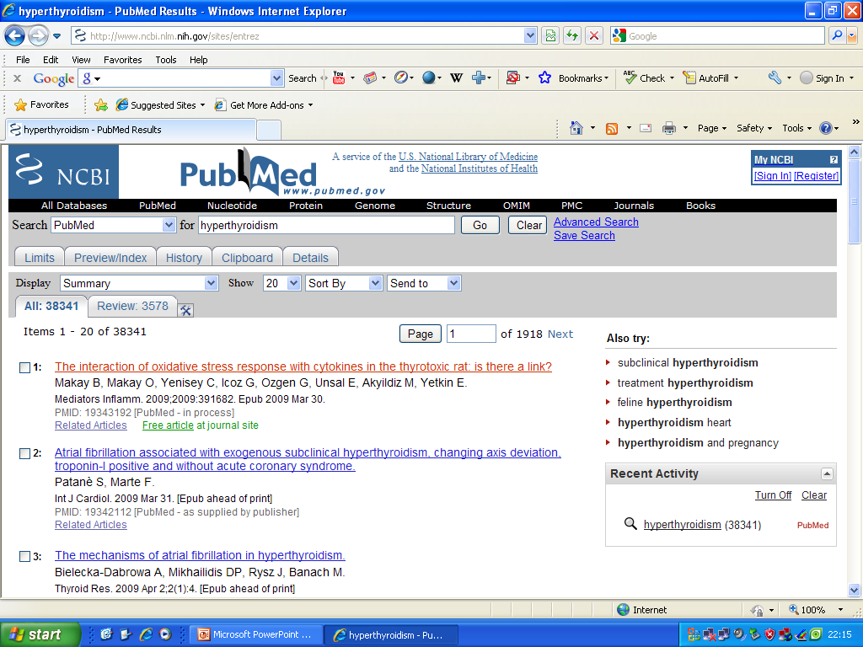Click the tools icon beside Review tab
This screenshot has height=647, width=863.
pos(186,310)
